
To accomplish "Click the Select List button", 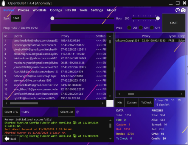I will coord(67,112).
